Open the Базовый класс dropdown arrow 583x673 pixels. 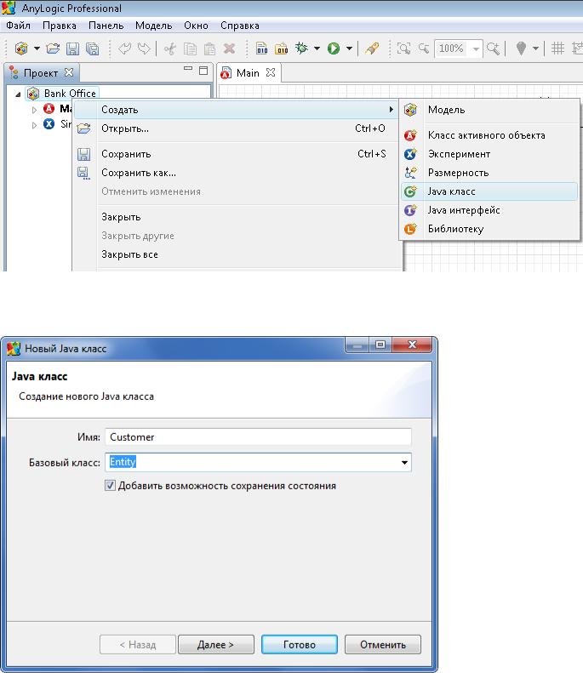(404, 463)
